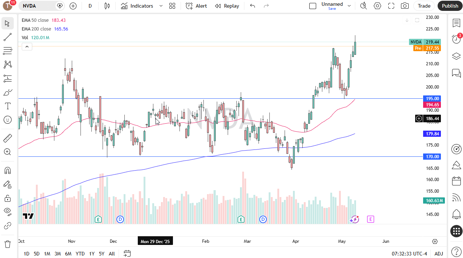Click the NVDA symbol search field
This screenshot has width=463, height=258.
pos(42,6)
